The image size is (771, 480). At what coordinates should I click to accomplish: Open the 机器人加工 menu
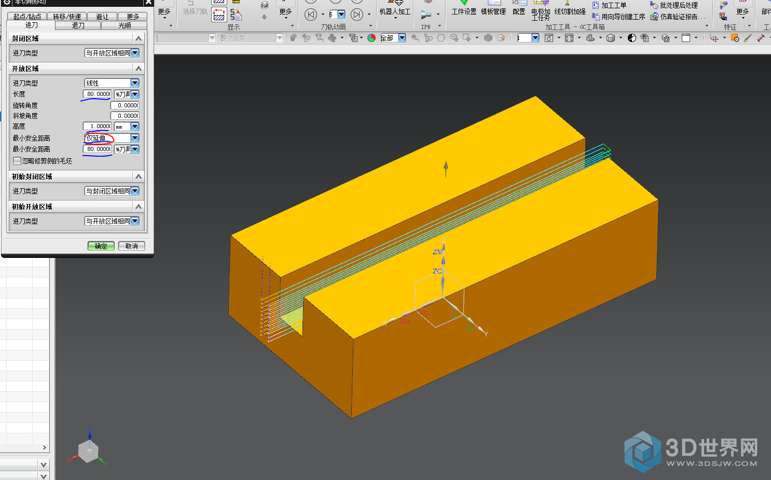[395, 10]
